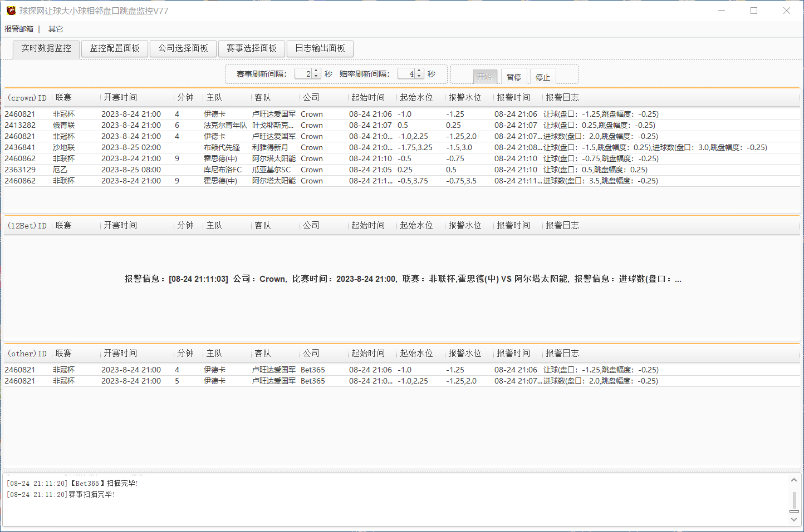
Task: Click 库尼布洛FC home team cell
Action: click(x=223, y=170)
